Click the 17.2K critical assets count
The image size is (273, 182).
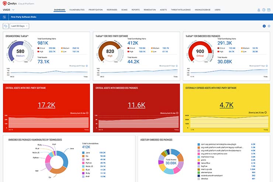[x=46, y=105]
